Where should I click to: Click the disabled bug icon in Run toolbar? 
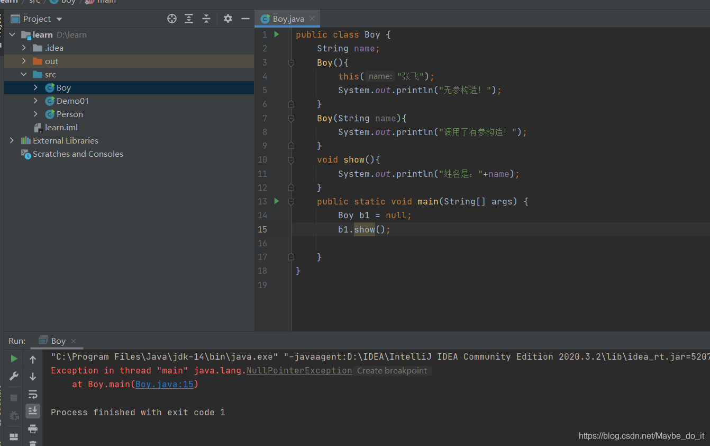tap(14, 415)
